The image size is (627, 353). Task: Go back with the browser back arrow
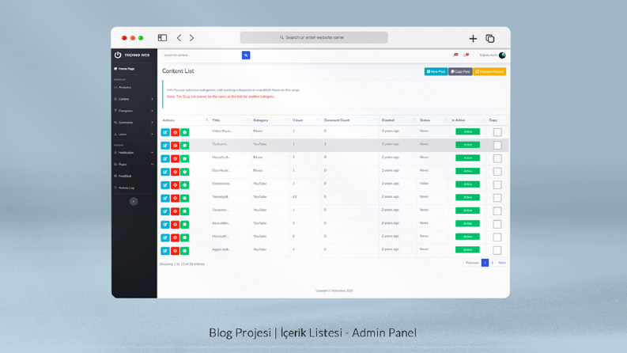point(179,38)
